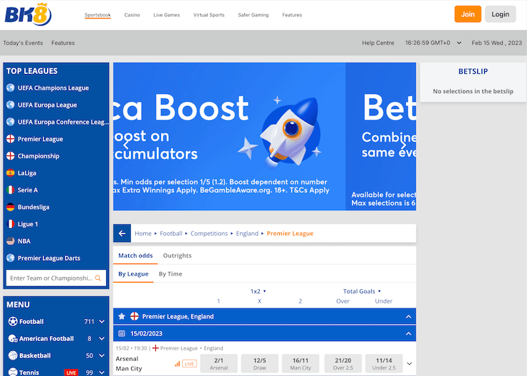Expand more markets for Arsenal vs Man City
527x376 pixels.
coord(409,364)
